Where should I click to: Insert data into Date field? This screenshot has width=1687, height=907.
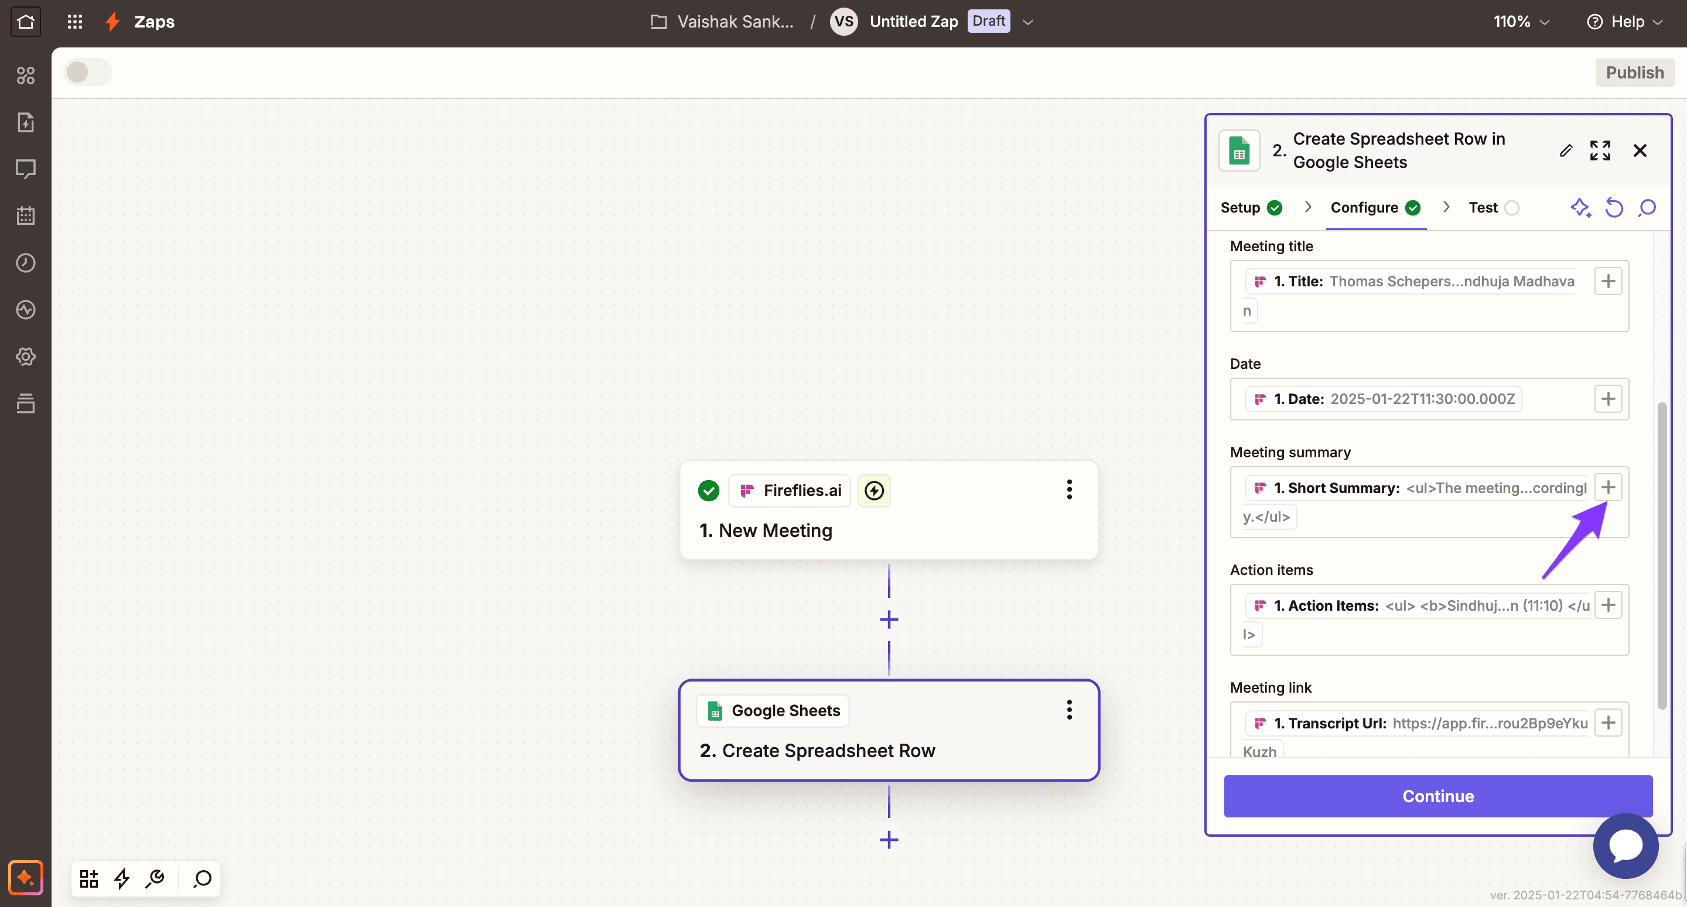pos(1608,399)
